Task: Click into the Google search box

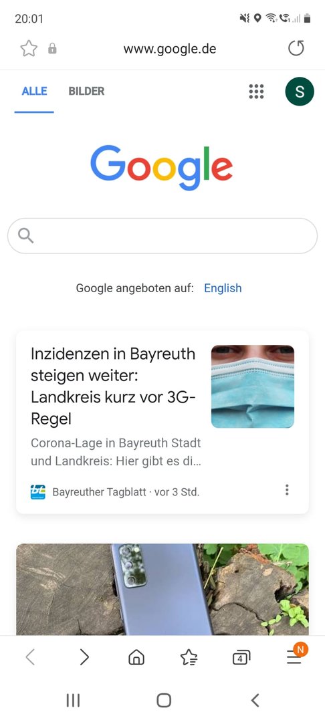Action: point(162,236)
